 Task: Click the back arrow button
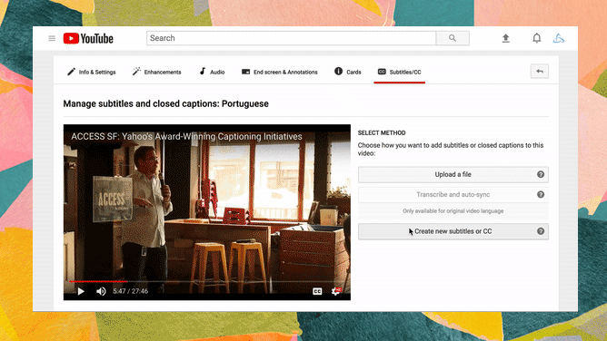point(539,71)
